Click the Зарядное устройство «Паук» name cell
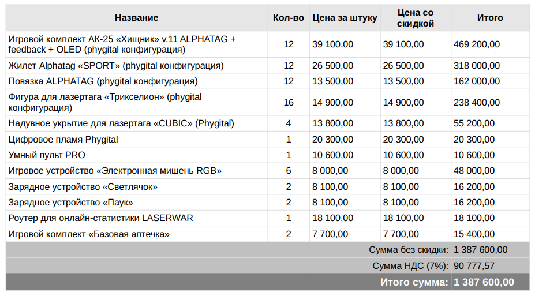 click(71, 203)
